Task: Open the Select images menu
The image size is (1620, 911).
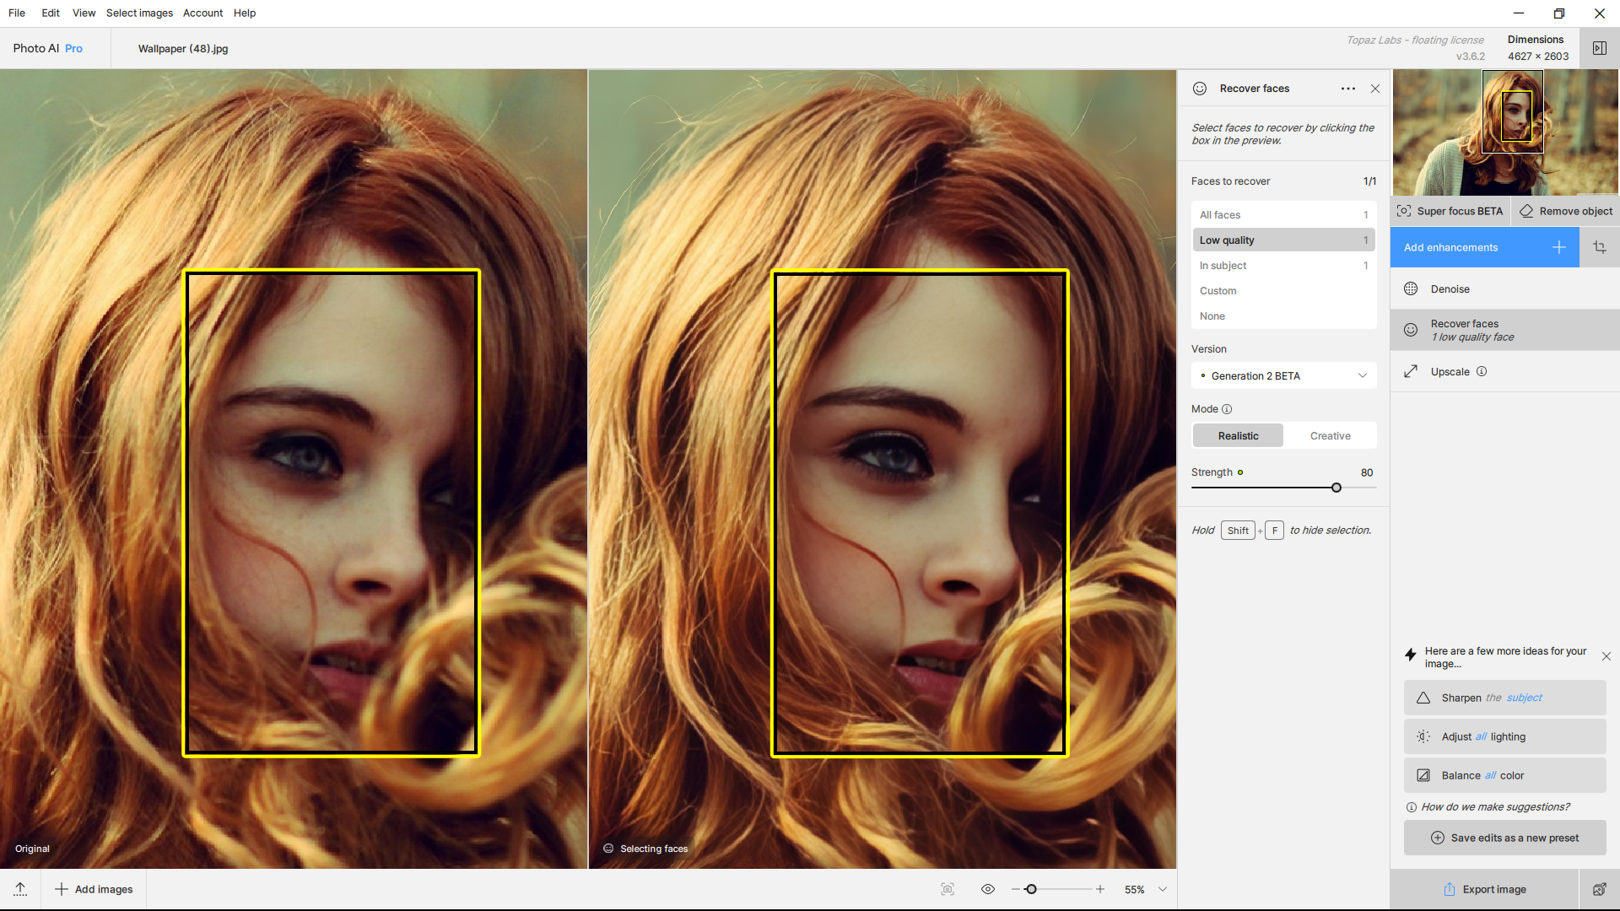Action: tap(139, 13)
